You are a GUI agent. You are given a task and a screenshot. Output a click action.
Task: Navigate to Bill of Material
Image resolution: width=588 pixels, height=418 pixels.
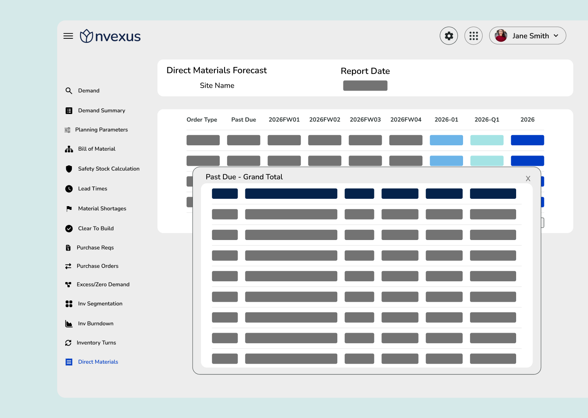pos(97,149)
